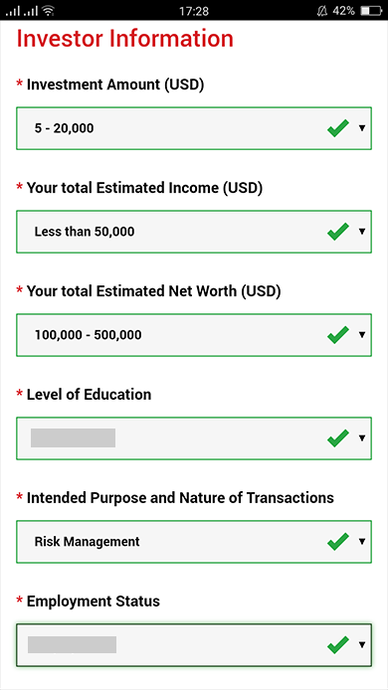Click green checkmark in Estimated Income field

click(x=338, y=232)
